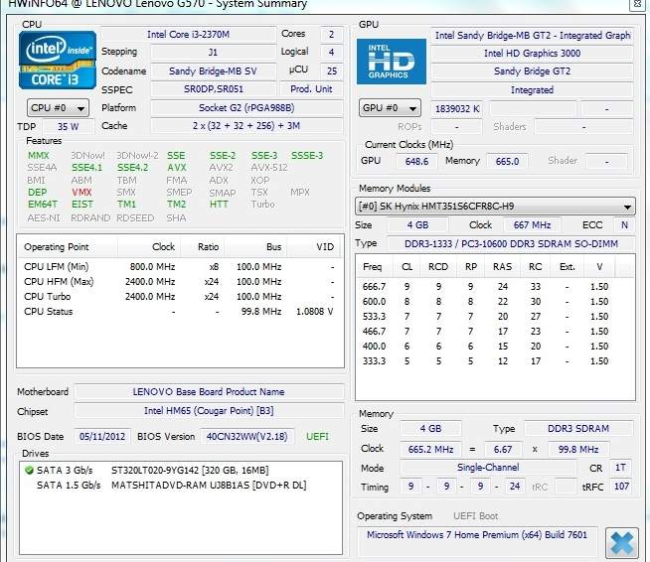This screenshot has width=650, height=562.
Task: Click the 6.67 memory multiplier field
Action: click(503, 450)
